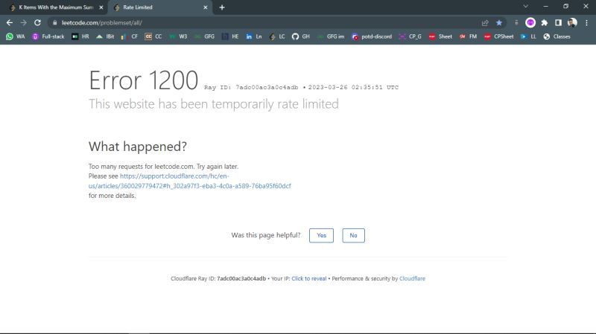Open the LL bookmark
This screenshot has width=596, height=334.
coord(528,36)
